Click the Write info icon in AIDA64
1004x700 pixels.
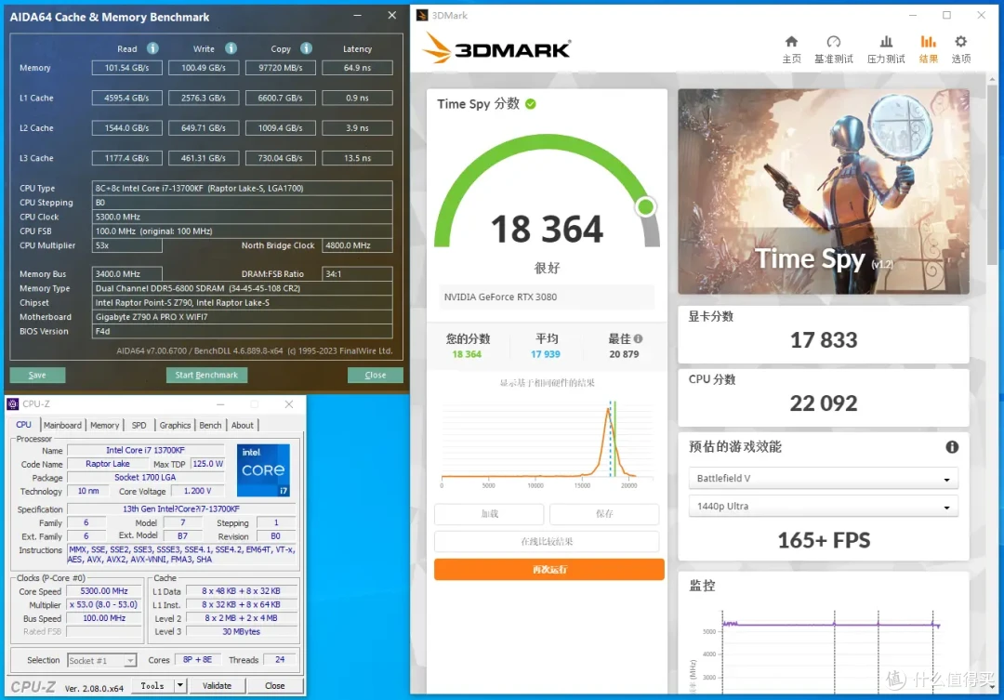coord(231,48)
